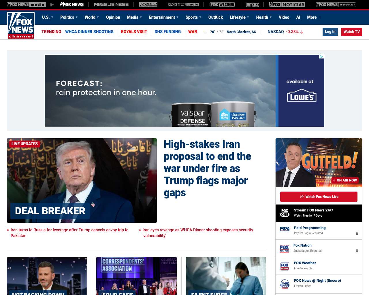
Task: Click the Fox Weather icon in the sidebar list
Action: point(285,266)
